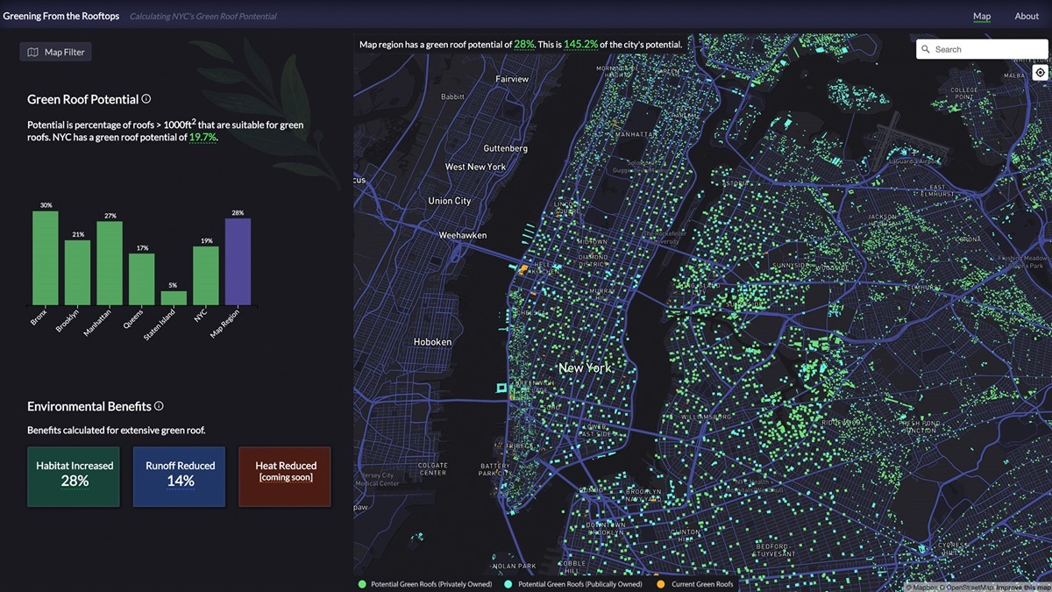Click the Publicly Owned cyan legend dot
Viewport: 1052px width, 592px height.
pyautogui.click(x=508, y=584)
